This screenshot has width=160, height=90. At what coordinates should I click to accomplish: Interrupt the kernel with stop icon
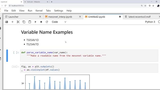tap(41, 22)
